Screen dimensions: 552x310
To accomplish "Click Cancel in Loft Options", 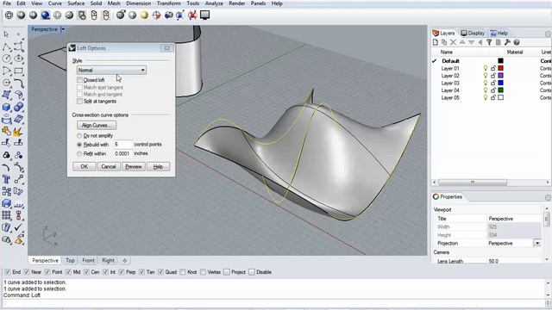I will coord(109,166).
